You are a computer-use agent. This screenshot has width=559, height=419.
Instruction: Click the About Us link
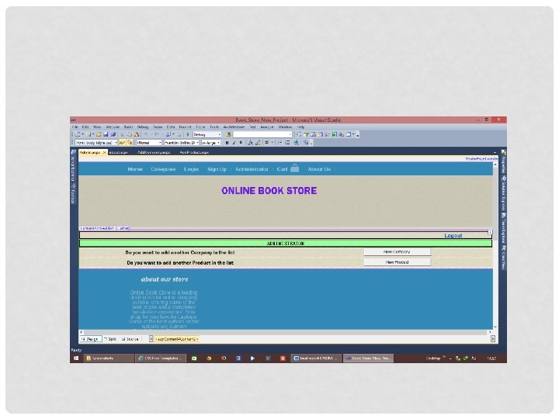click(x=319, y=169)
